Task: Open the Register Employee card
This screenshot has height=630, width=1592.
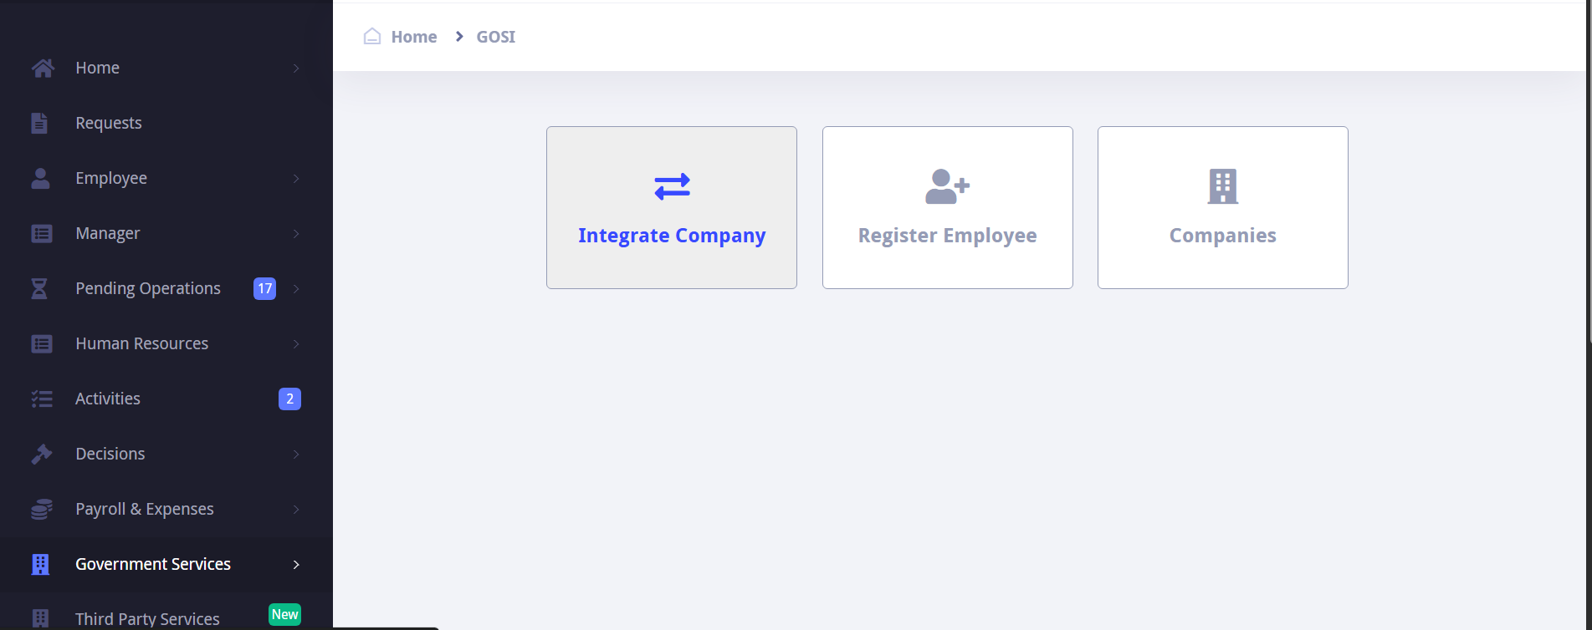Action: tap(947, 207)
